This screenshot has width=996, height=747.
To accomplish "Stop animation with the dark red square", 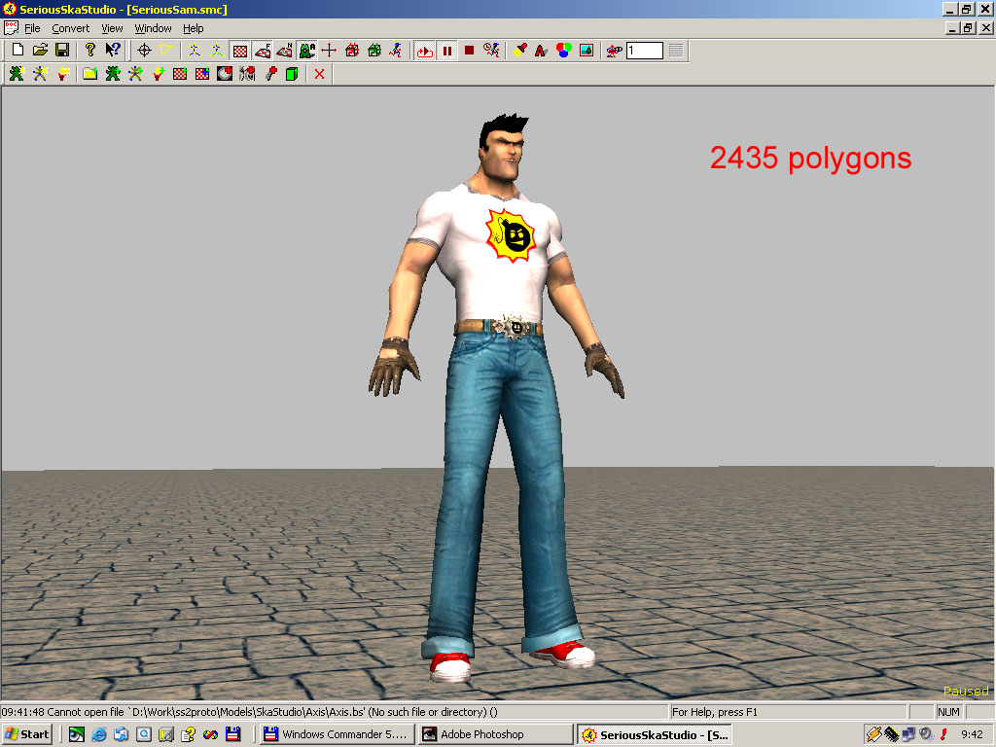I will [x=470, y=51].
